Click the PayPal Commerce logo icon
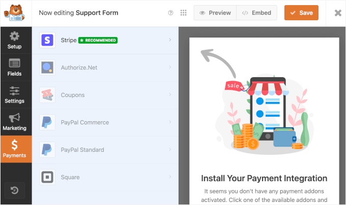346x205 pixels. 47,122
